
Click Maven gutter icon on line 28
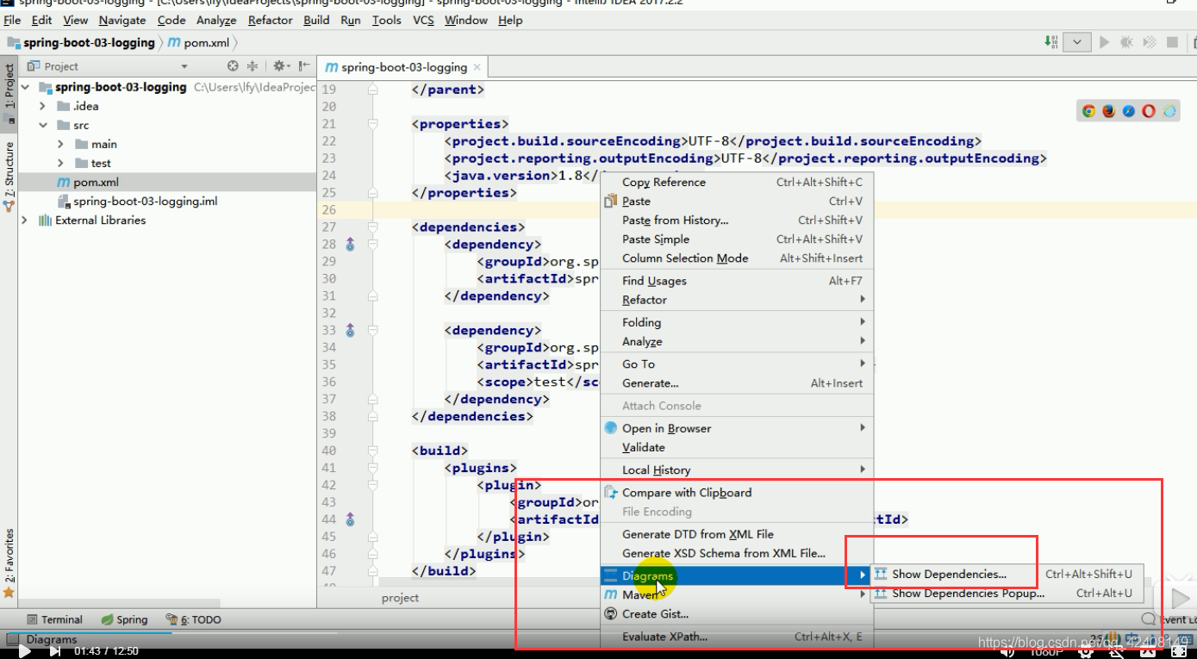coord(350,245)
